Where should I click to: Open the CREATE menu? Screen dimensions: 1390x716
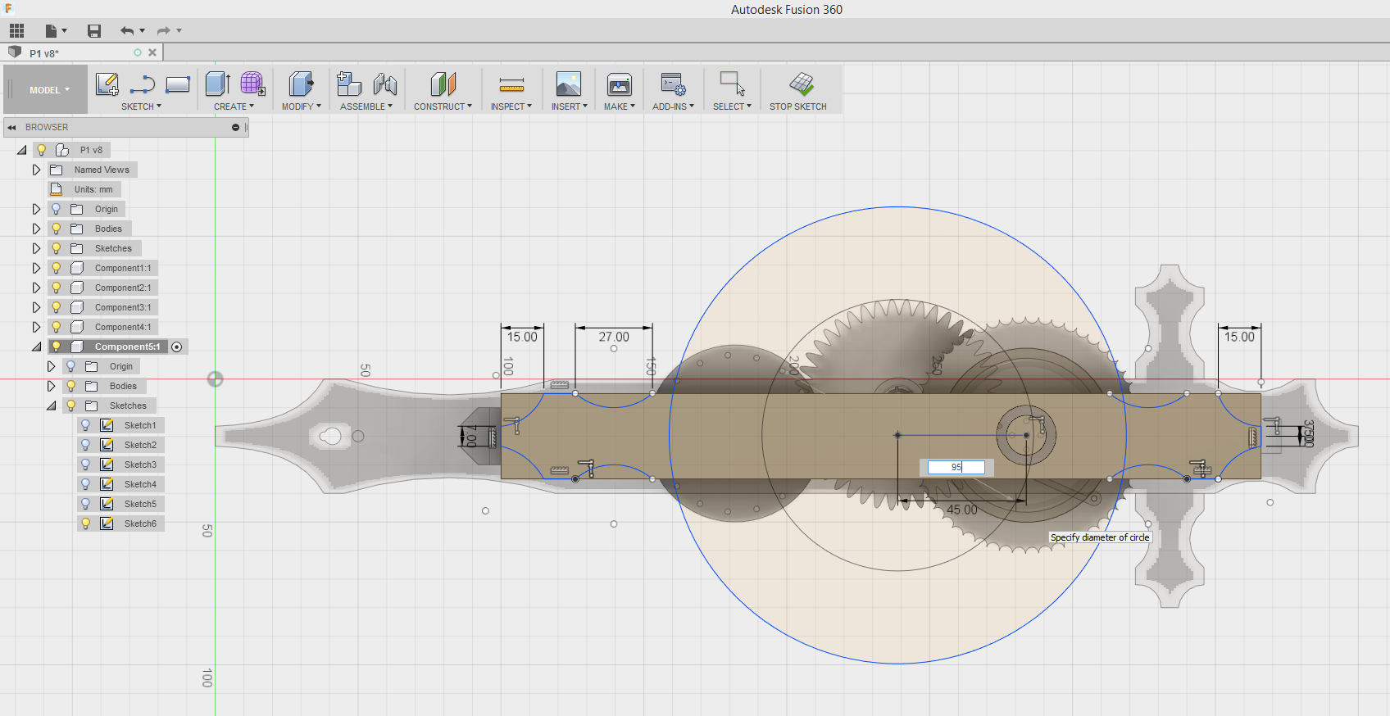[x=234, y=106]
